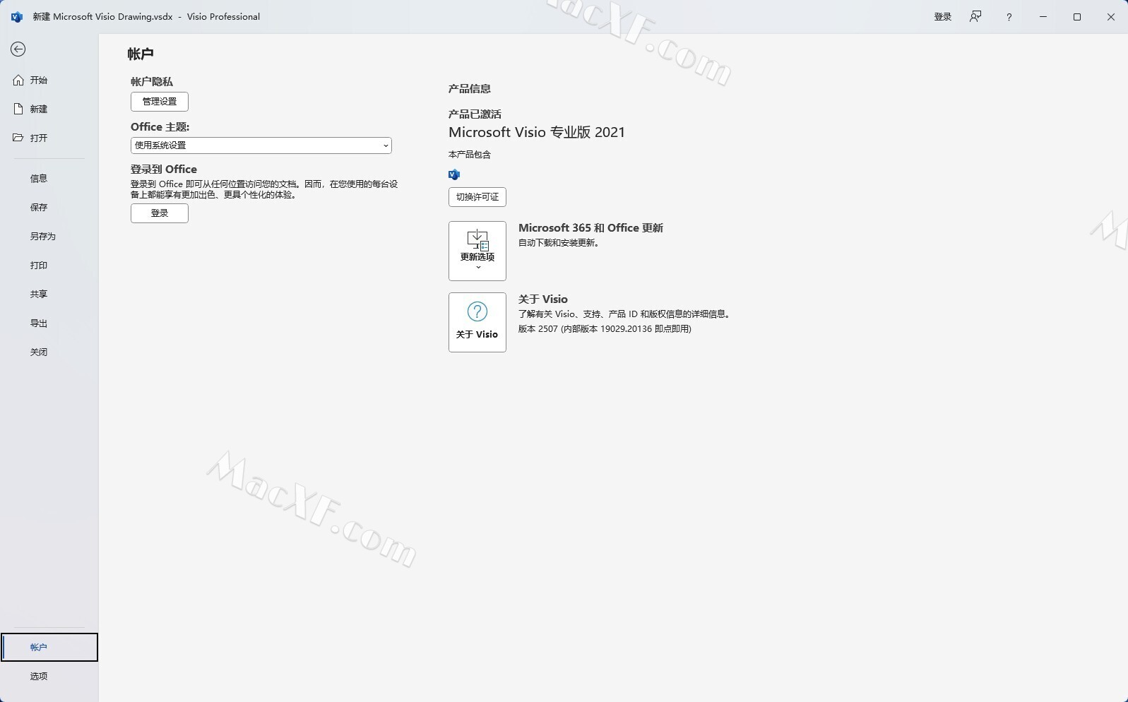Screen dimensions: 1128x702
Task: Select 另存为 in the sidebar
Action: coord(49,237)
